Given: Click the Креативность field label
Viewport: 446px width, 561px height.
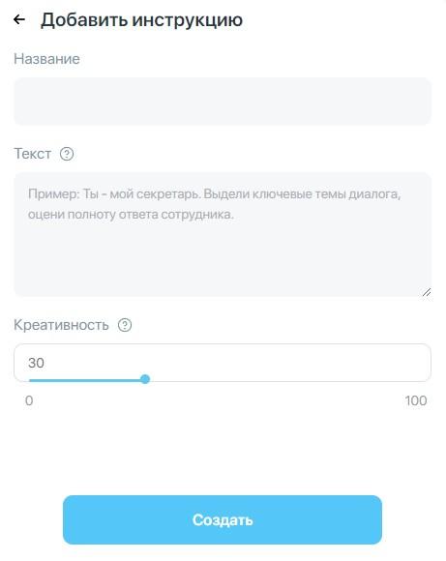Looking at the screenshot, I should [61, 325].
